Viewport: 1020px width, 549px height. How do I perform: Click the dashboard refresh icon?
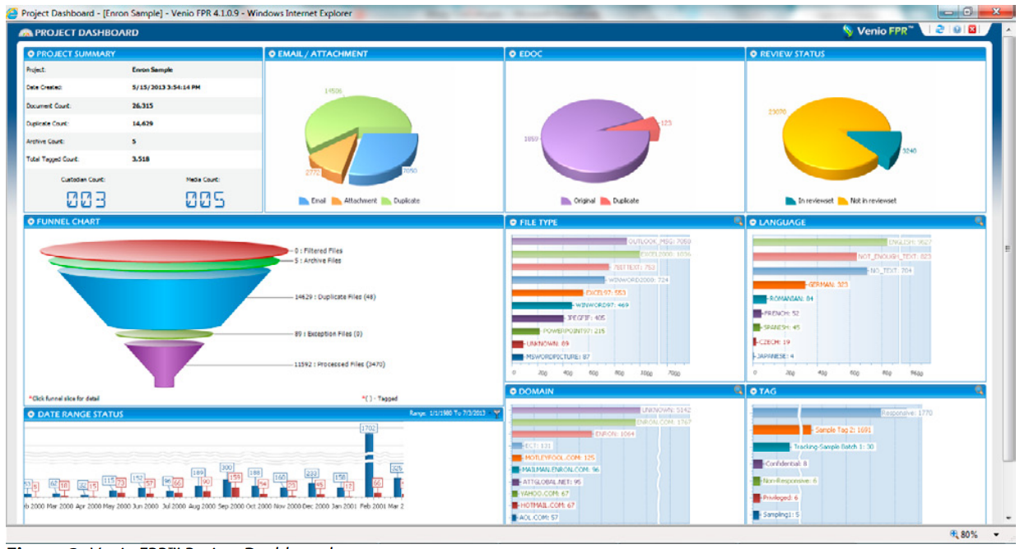939,29
